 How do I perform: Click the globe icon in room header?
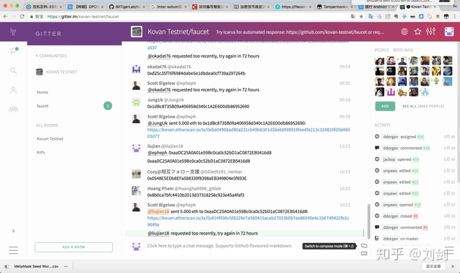[404, 32]
